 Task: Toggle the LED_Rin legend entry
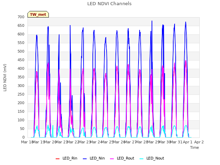66,158
